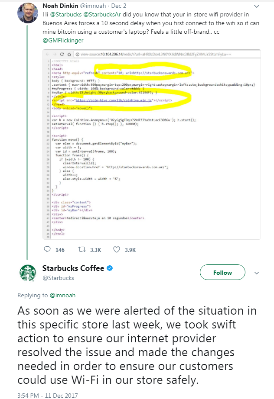
Task: Expand tweet options caret on Noah's tweet
Action: (x=257, y=6)
